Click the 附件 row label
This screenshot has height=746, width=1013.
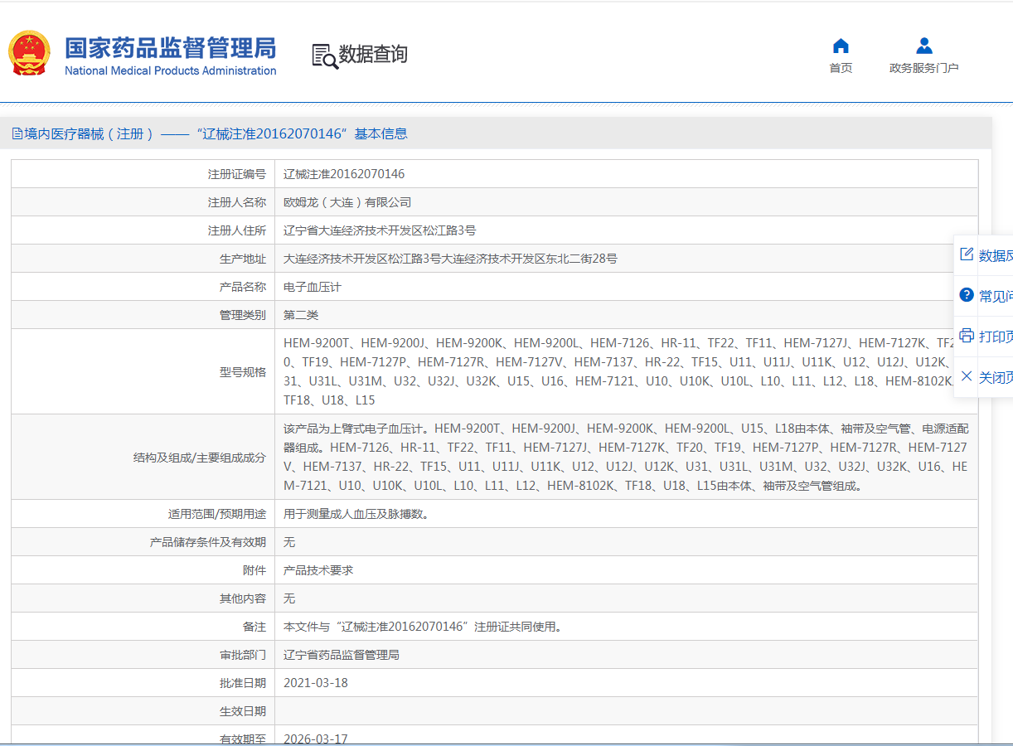tap(254, 570)
